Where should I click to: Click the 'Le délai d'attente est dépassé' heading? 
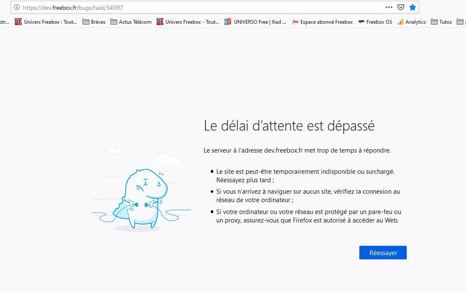(x=289, y=126)
